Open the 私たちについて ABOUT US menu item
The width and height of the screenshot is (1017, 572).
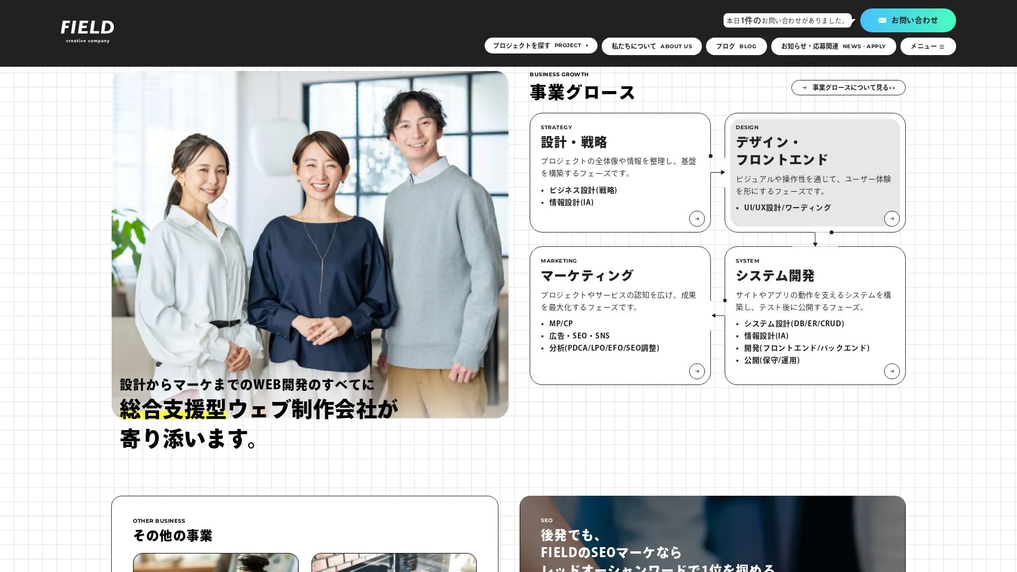[652, 46]
